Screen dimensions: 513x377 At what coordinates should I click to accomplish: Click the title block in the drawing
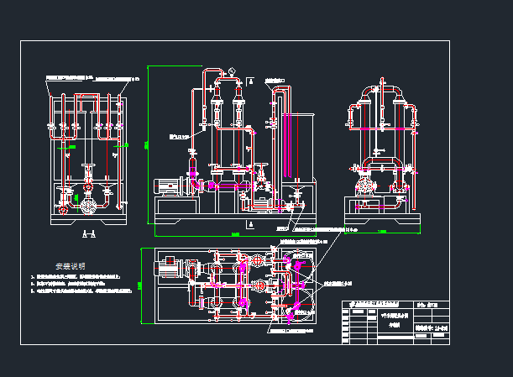395,321
